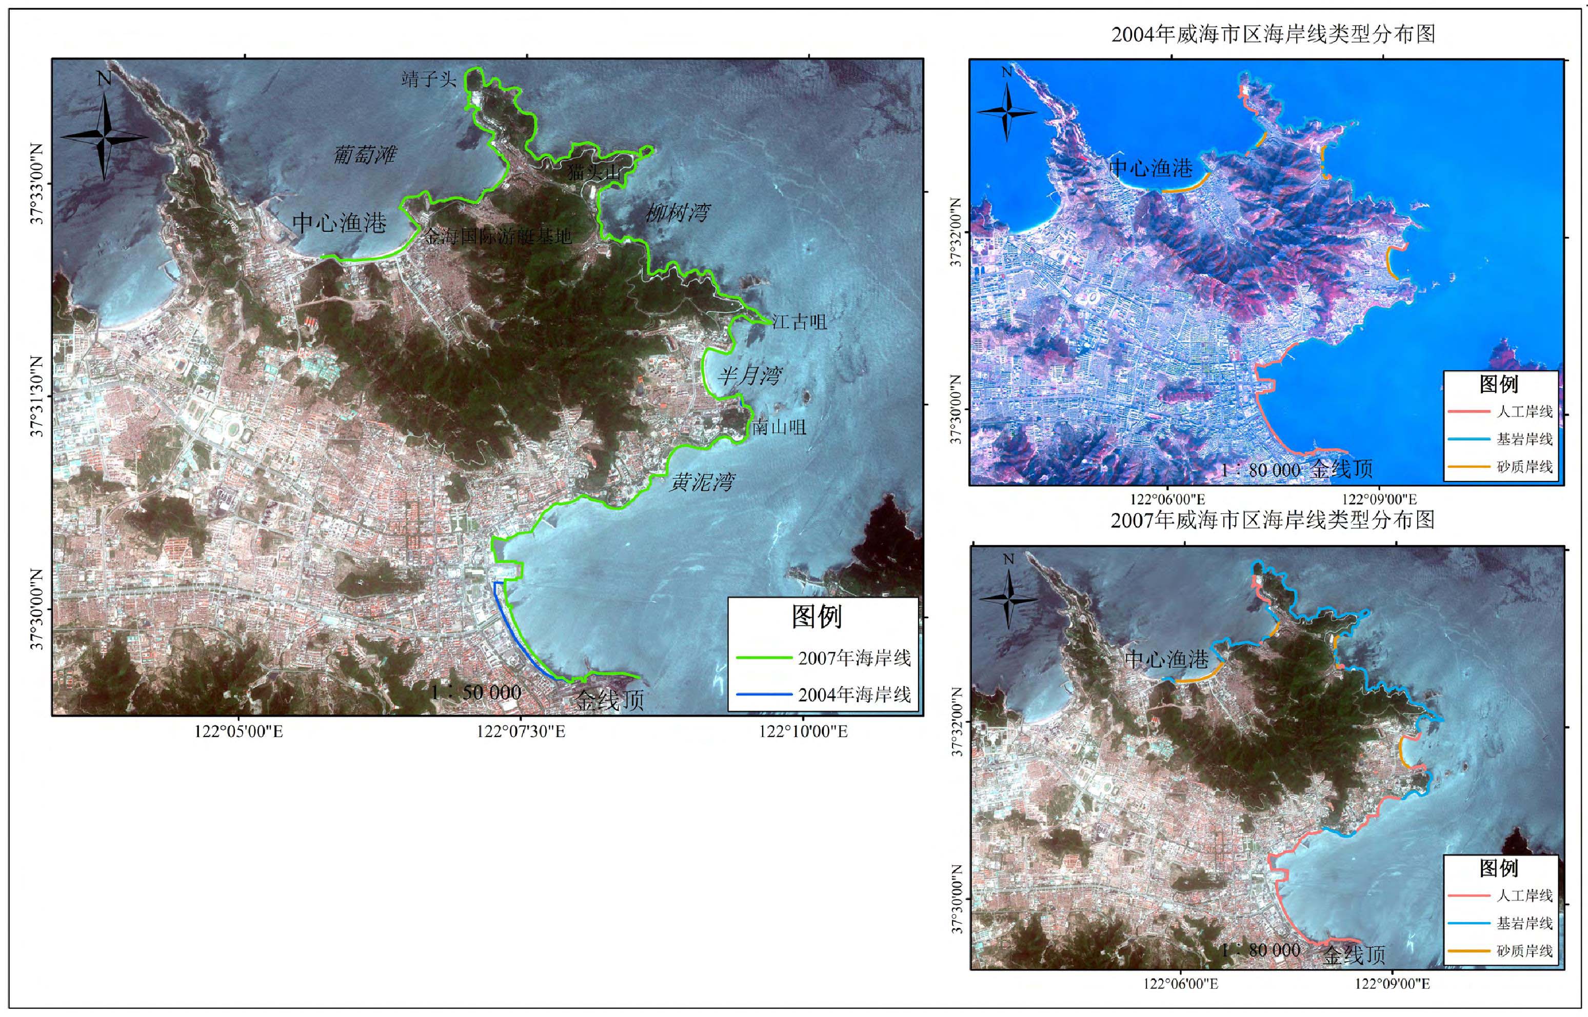Click the 122°10'00"E longitude label
The width and height of the screenshot is (1588, 1017).
803,732
